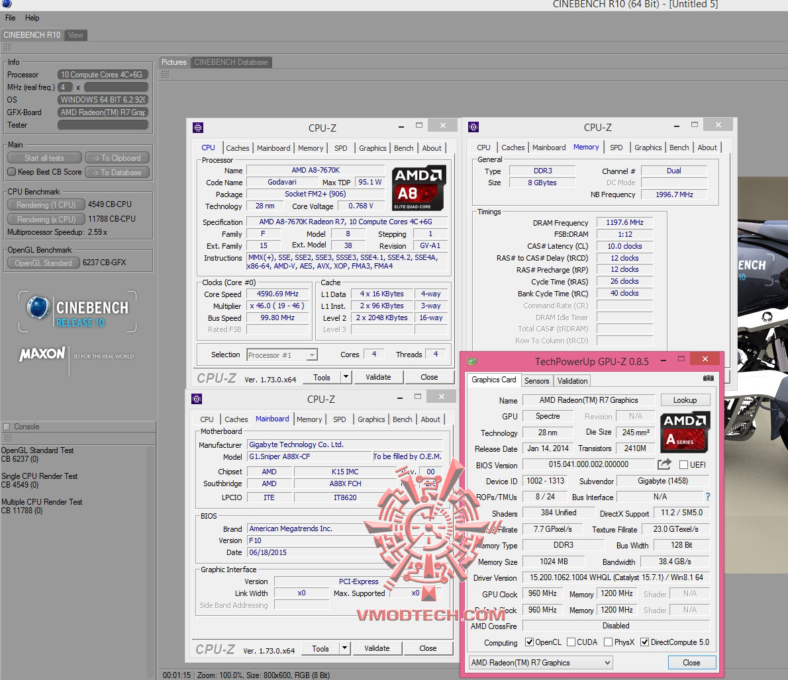Click the CPU-Z title icon of CPU tab window
The width and height of the screenshot is (788, 680).
pyautogui.click(x=198, y=128)
